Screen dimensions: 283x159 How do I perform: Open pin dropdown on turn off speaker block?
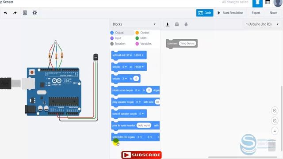[141, 114]
